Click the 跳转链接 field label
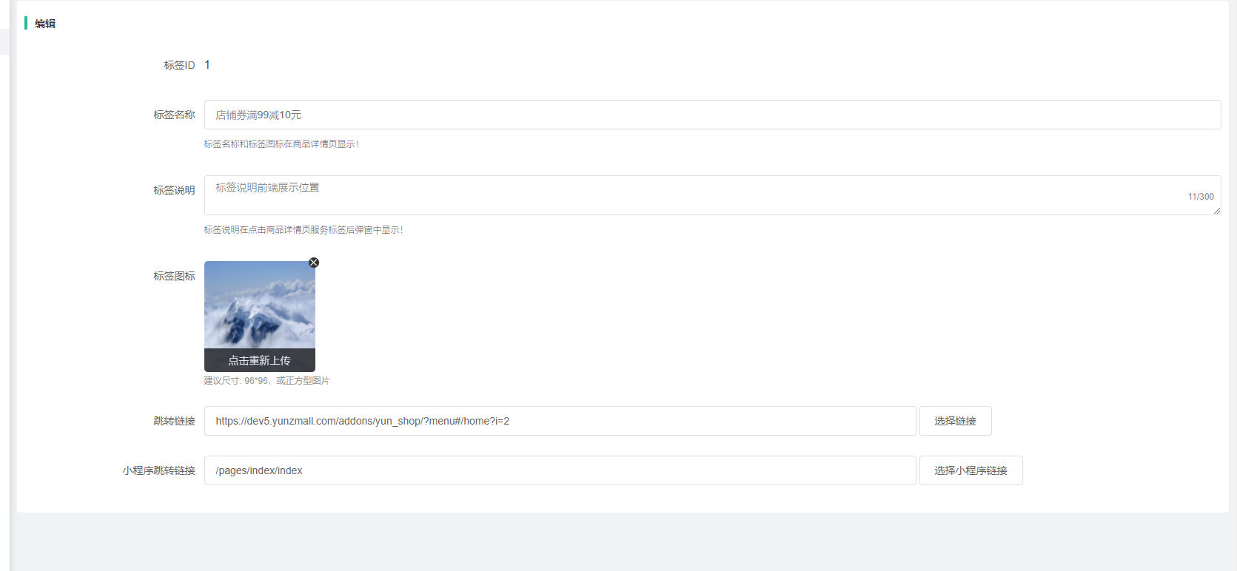 pos(174,421)
